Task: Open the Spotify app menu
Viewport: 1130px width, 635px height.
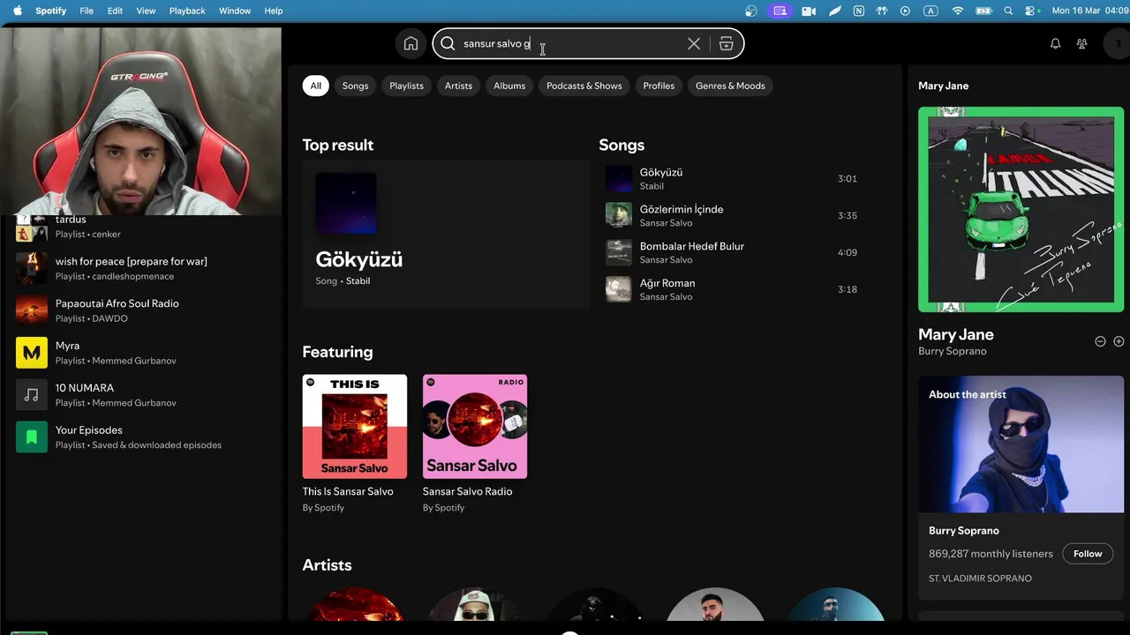Action: [50, 11]
